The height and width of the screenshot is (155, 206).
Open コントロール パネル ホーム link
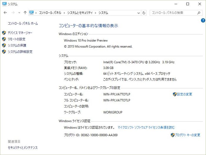click(x=23, y=23)
